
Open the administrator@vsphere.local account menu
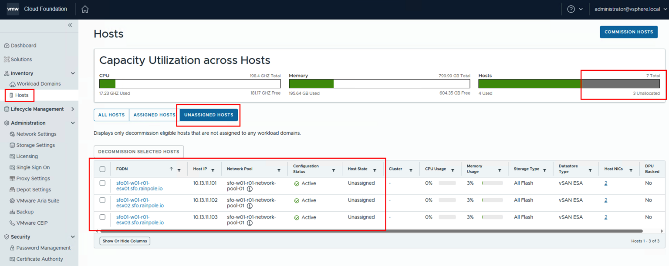(627, 9)
